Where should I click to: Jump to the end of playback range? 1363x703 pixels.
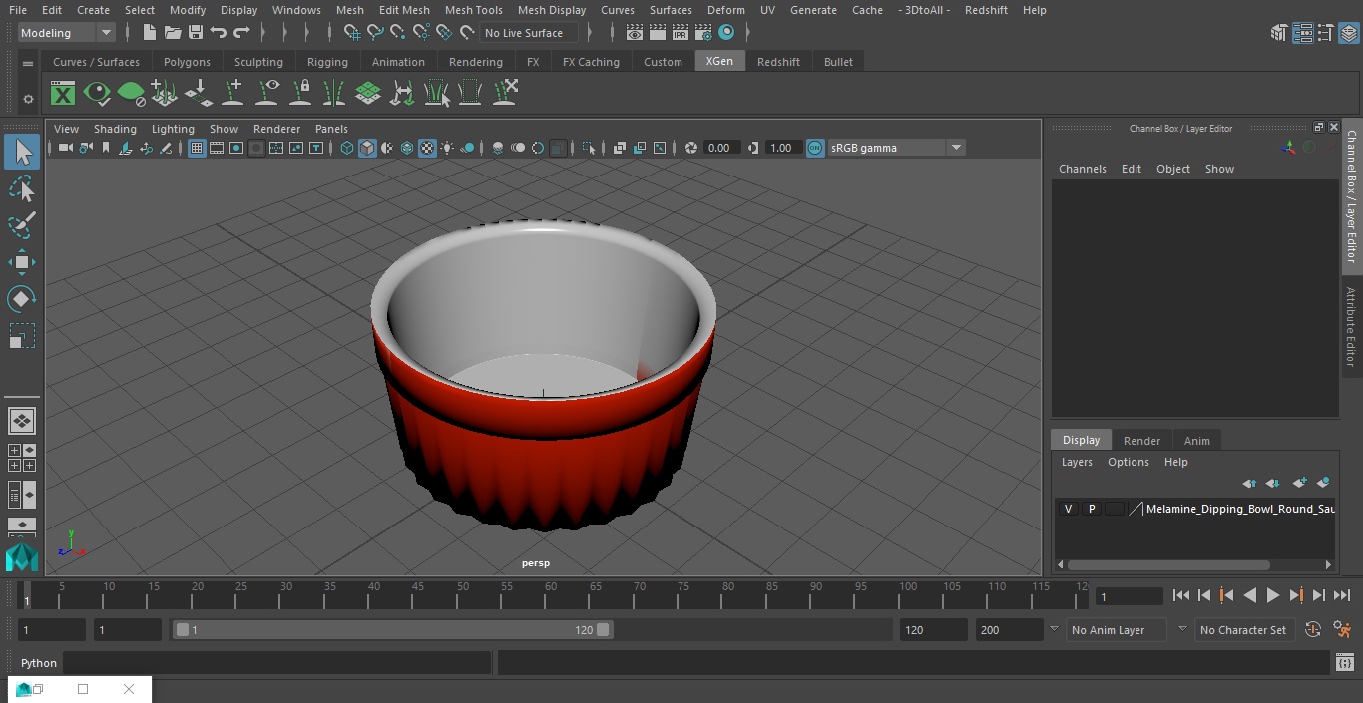(1341, 595)
